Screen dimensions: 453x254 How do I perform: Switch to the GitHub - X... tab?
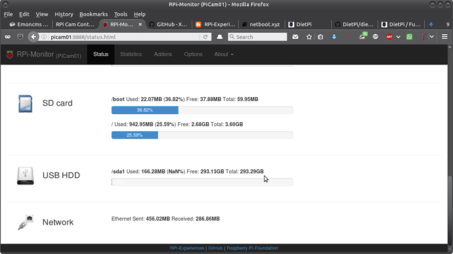click(168, 24)
